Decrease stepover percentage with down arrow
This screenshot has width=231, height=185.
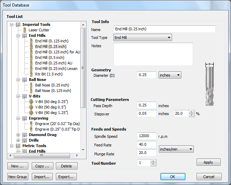[x=191, y=115]
